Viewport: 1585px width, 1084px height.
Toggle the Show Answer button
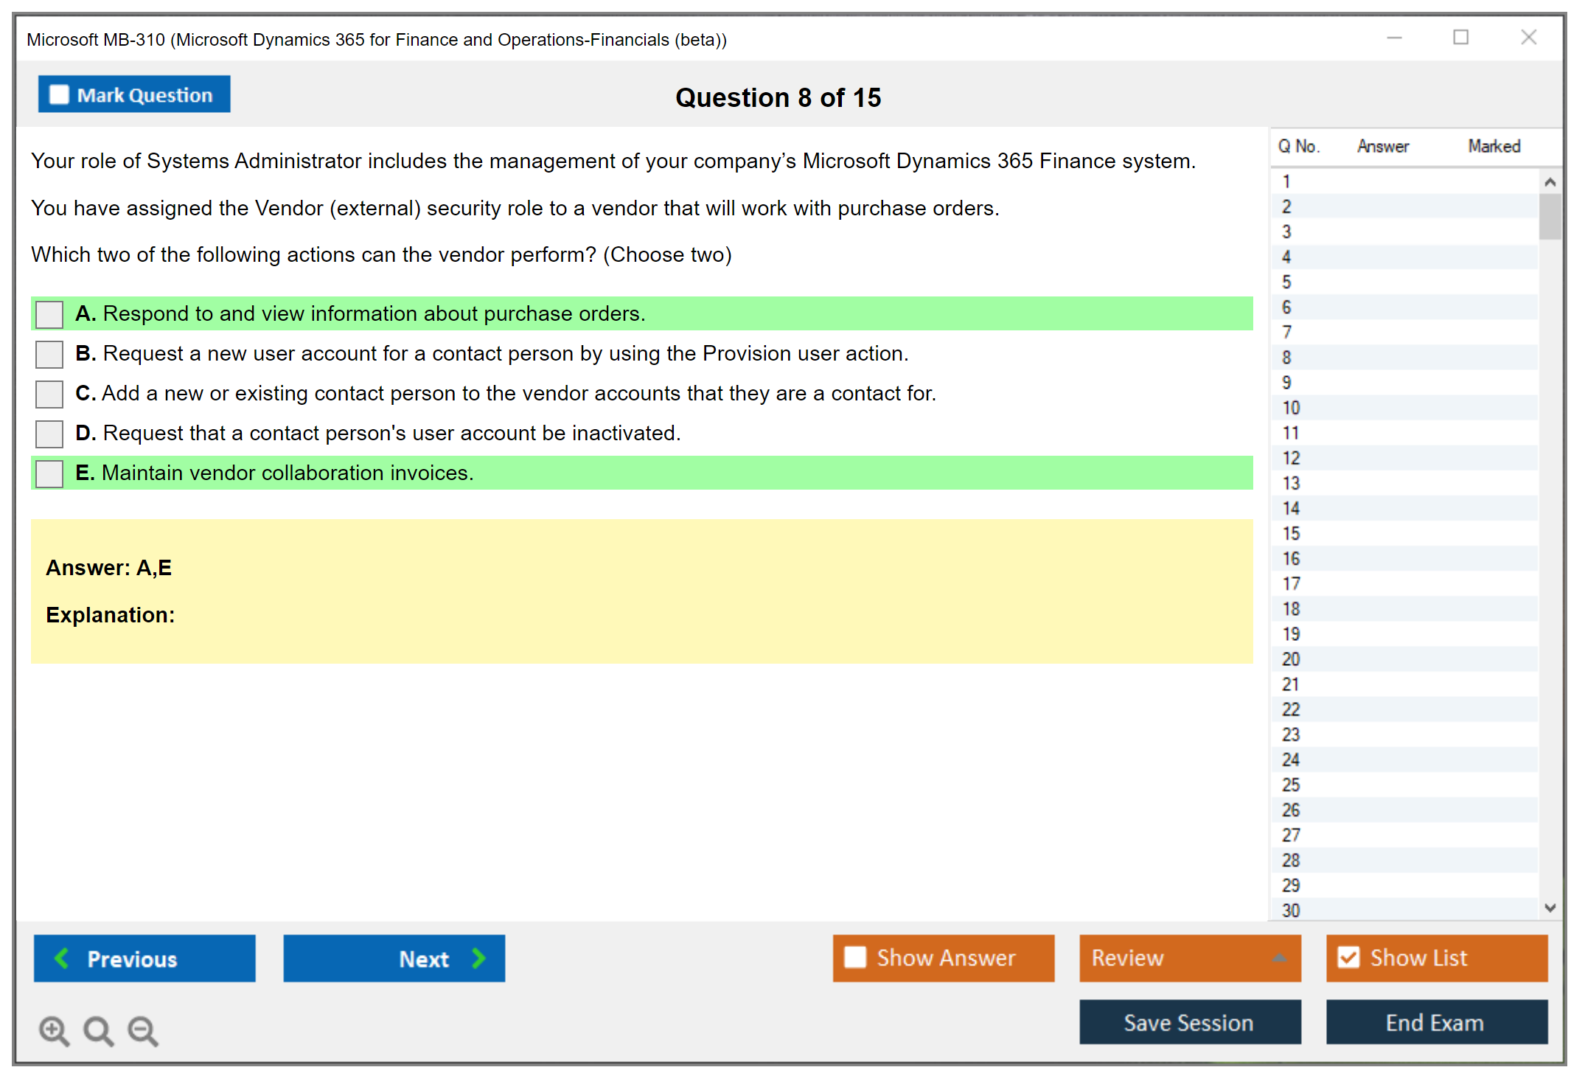pos(943,958)
